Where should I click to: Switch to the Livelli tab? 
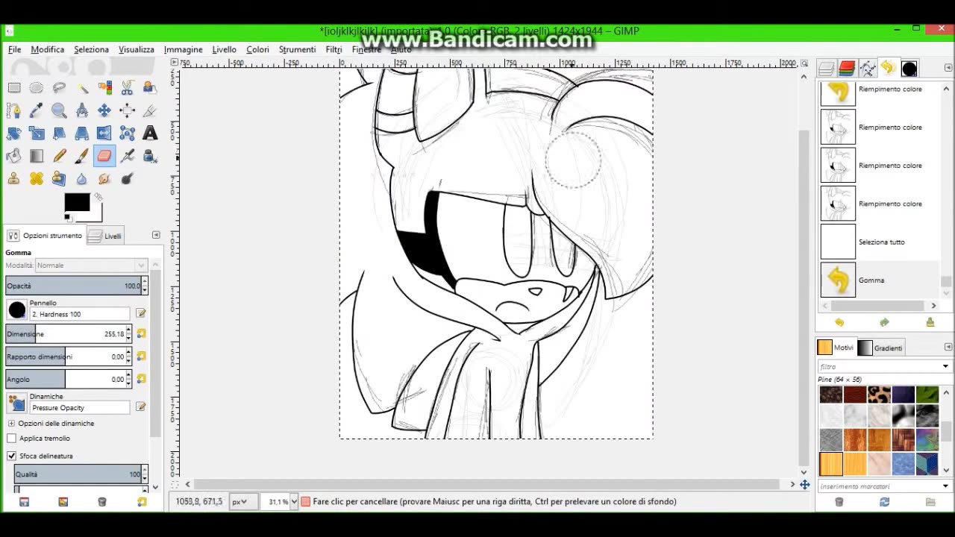coord(105,236)
